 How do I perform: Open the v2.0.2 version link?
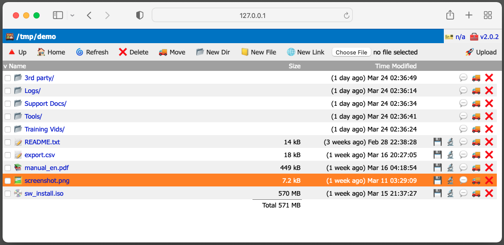pos(484,36)
